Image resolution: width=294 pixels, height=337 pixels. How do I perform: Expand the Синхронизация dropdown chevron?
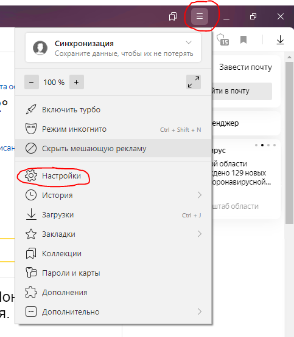pyautogui.click(x=189, y=43)
